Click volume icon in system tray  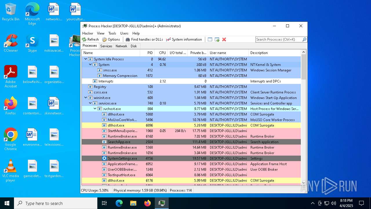tap(334, 203)
